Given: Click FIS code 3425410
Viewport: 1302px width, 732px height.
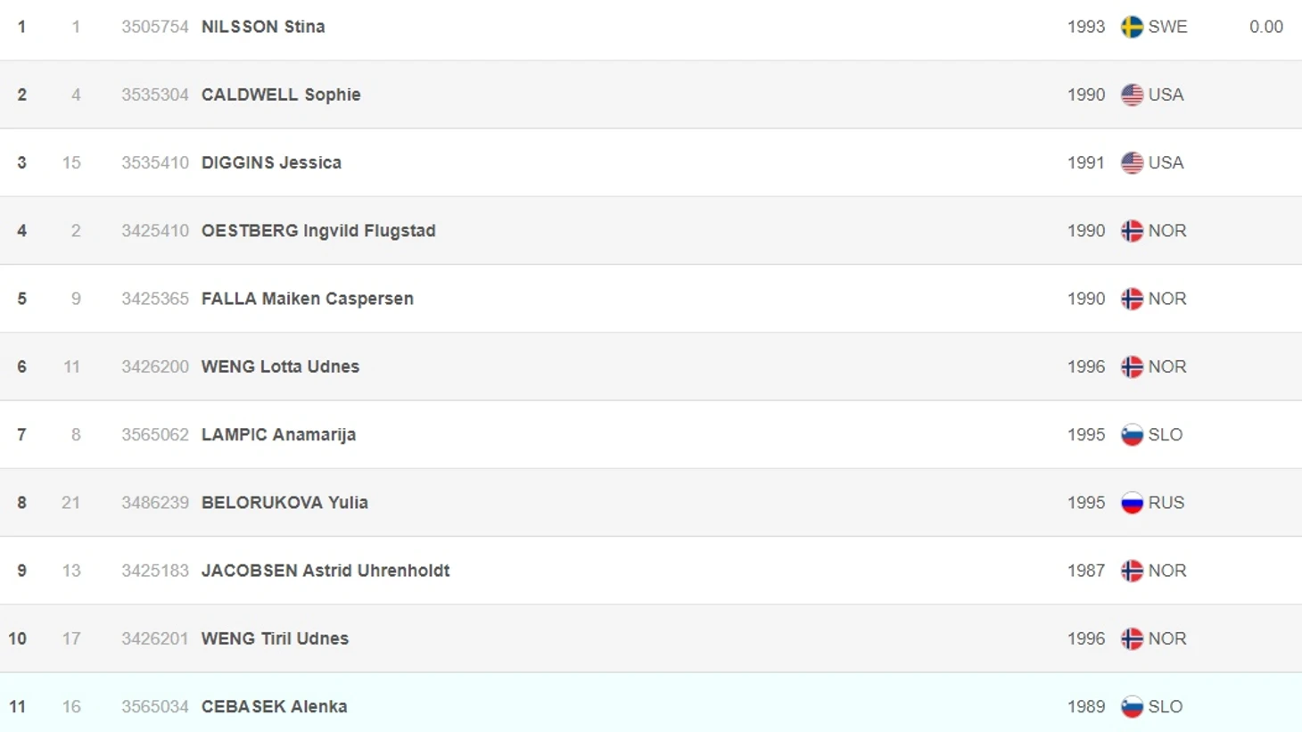Looking at the screenshot, I should pos(155,231).
